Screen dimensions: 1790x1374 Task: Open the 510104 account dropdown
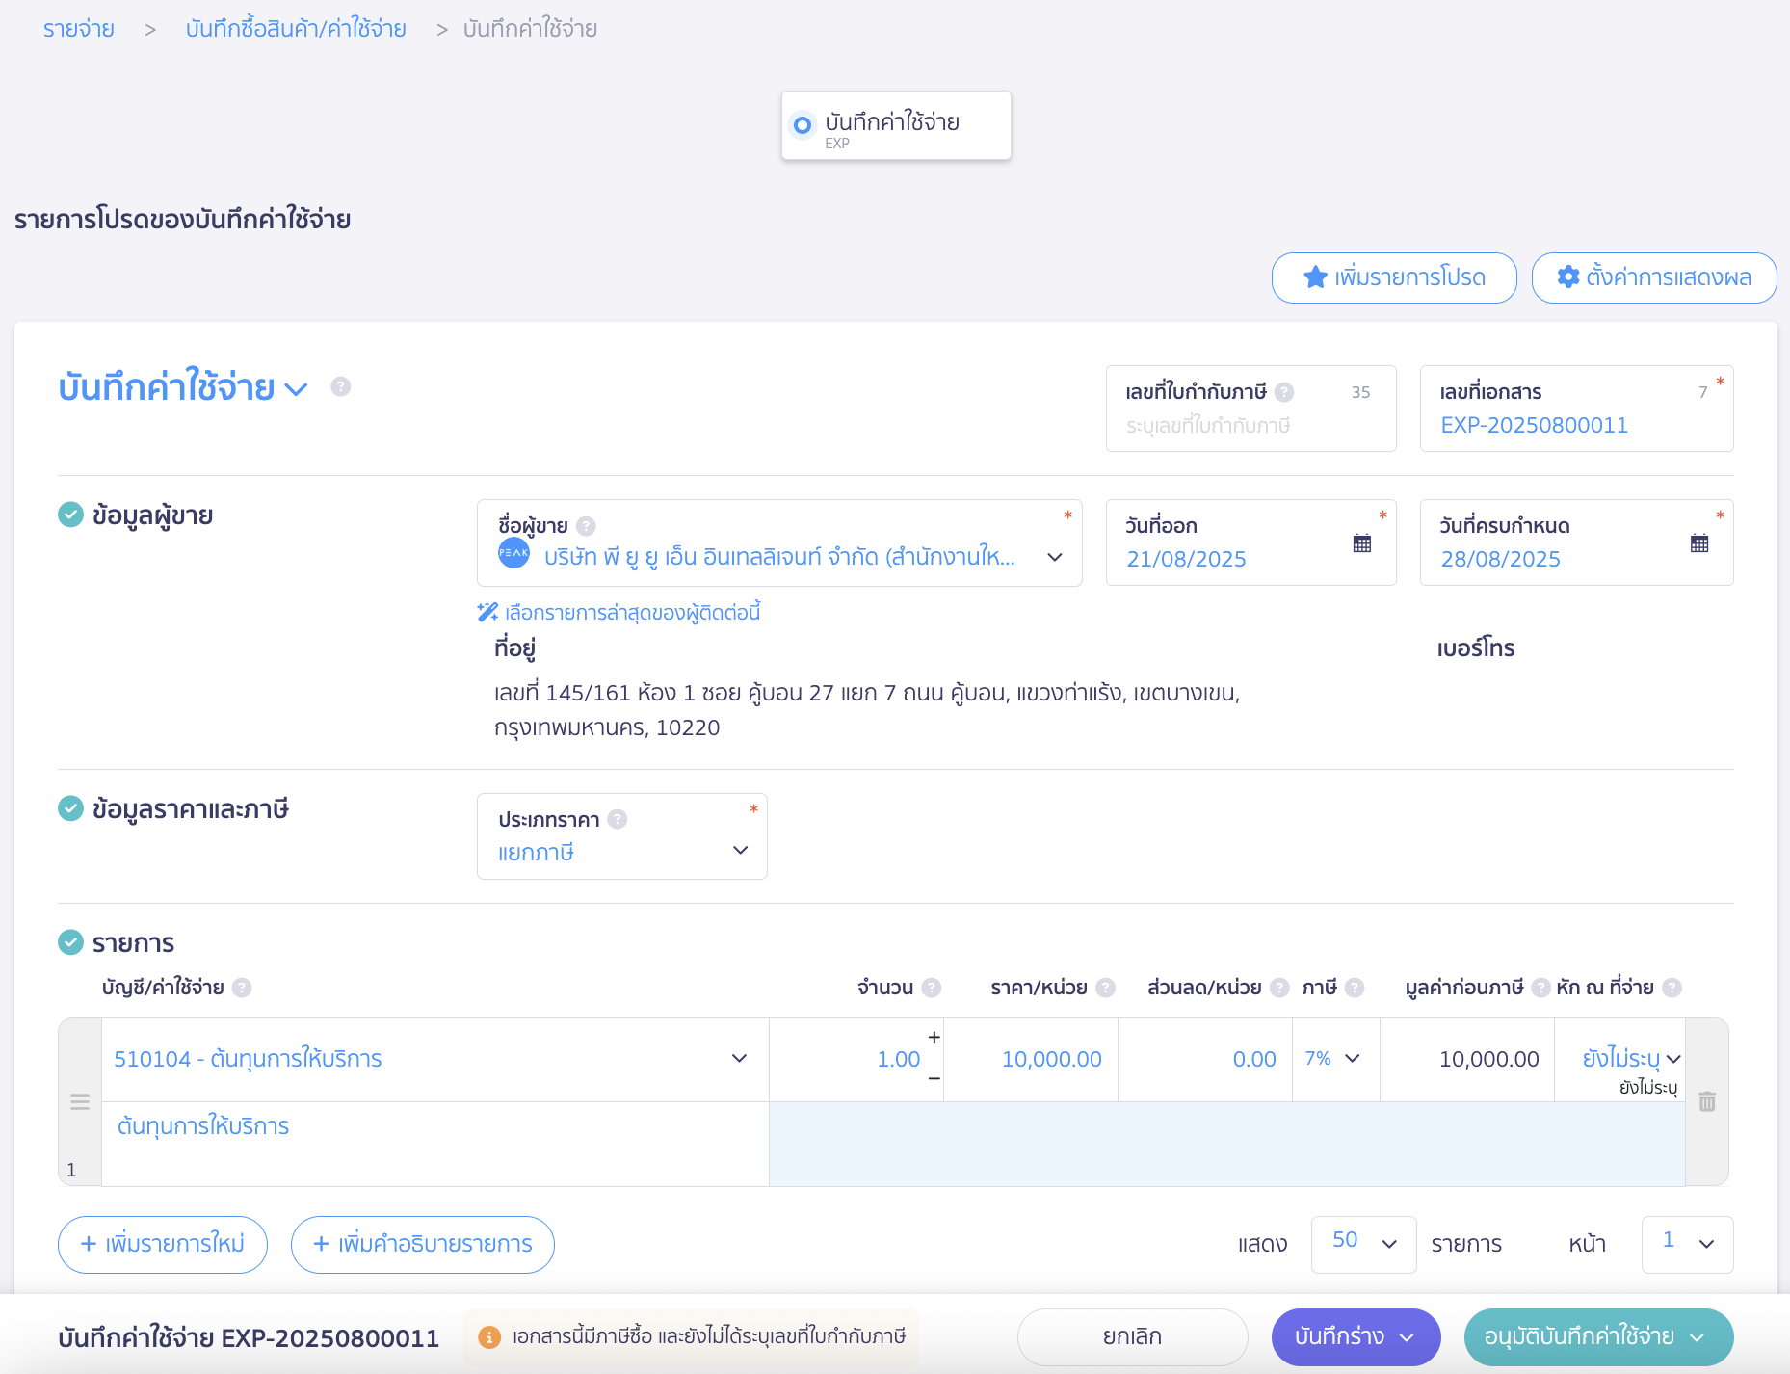[739, 1059]
